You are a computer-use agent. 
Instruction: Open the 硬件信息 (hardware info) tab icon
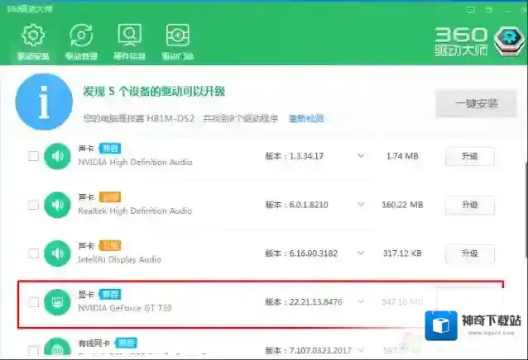pos(129,37)
